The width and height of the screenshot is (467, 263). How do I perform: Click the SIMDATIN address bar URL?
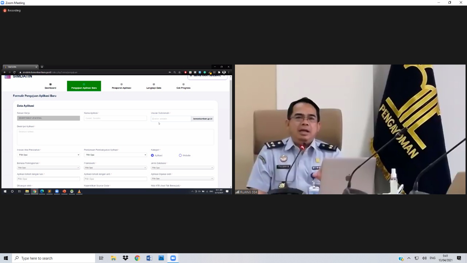[50, 72]
